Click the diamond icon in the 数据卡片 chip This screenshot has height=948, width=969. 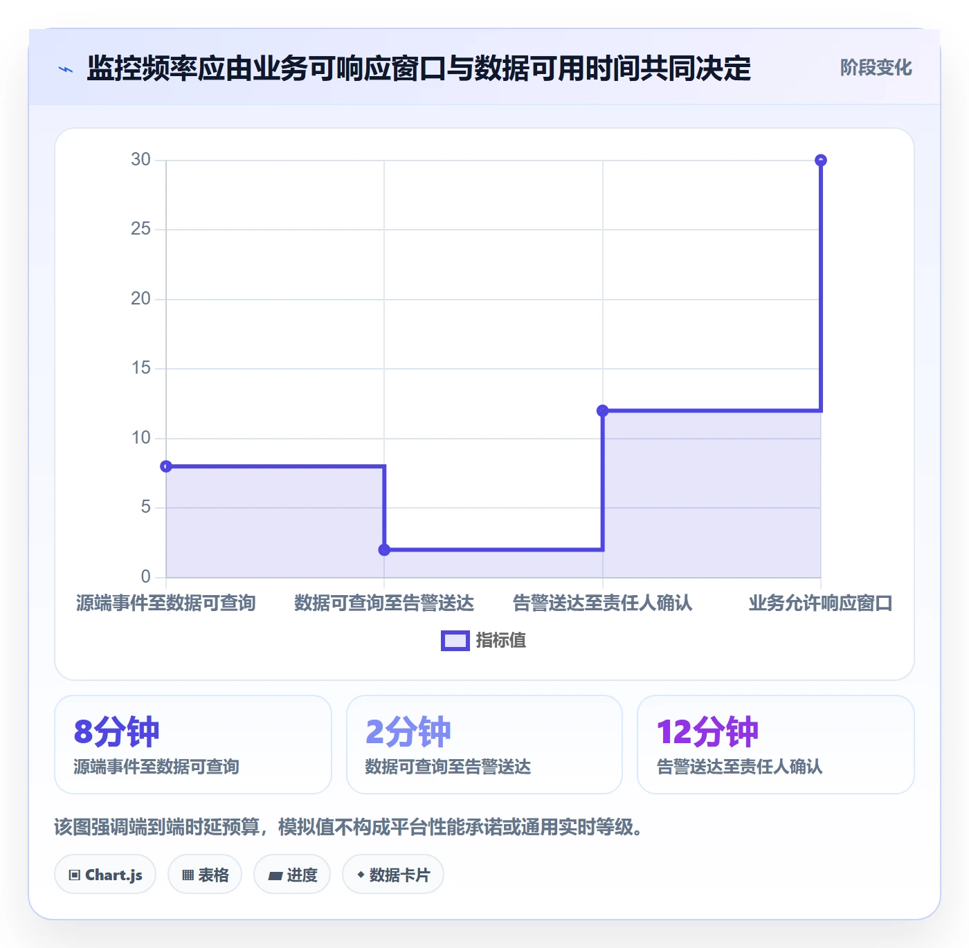click(x=361, y=875)
